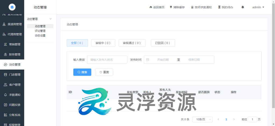Image resolution: width=275 pixels, height=126 pixels.
Task: Click the 清除缓存 link
Action: point(179,7)
